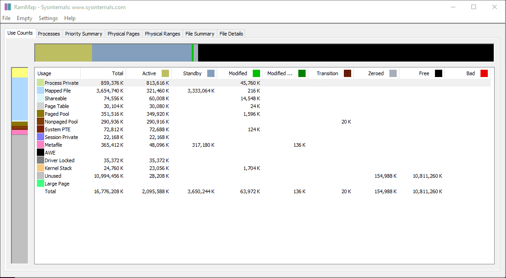Viewport: 506px width, 278px height.
Task: Open the Physical Pages tab
Action: 123,33
